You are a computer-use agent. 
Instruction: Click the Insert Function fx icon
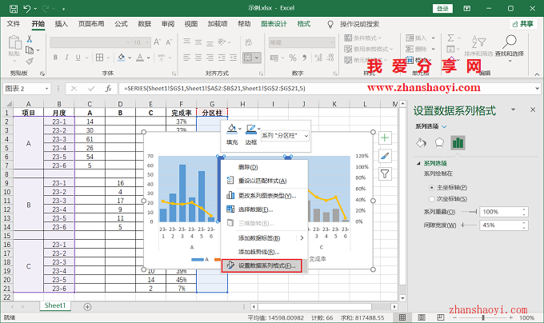point(108,89)
